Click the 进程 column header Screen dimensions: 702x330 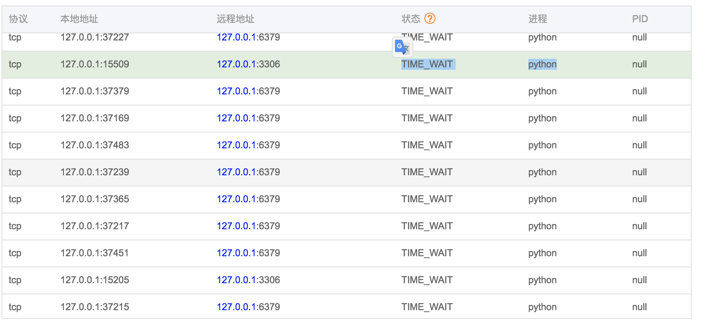537,19
